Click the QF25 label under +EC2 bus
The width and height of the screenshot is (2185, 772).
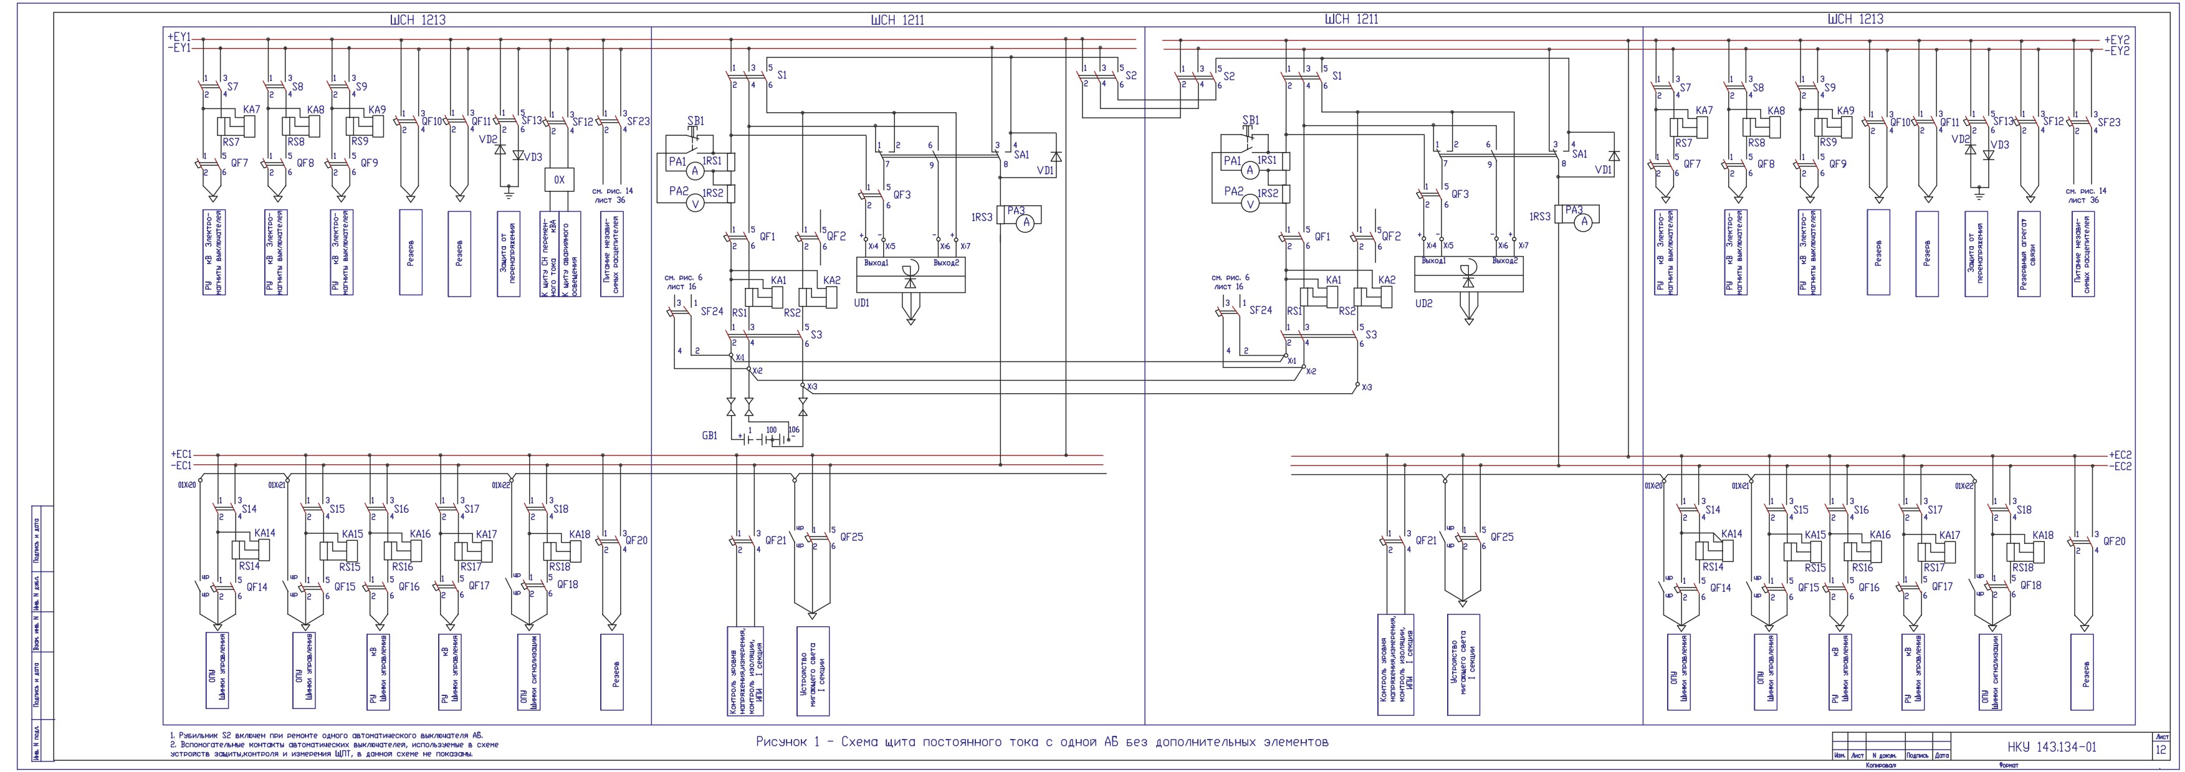1501,537
